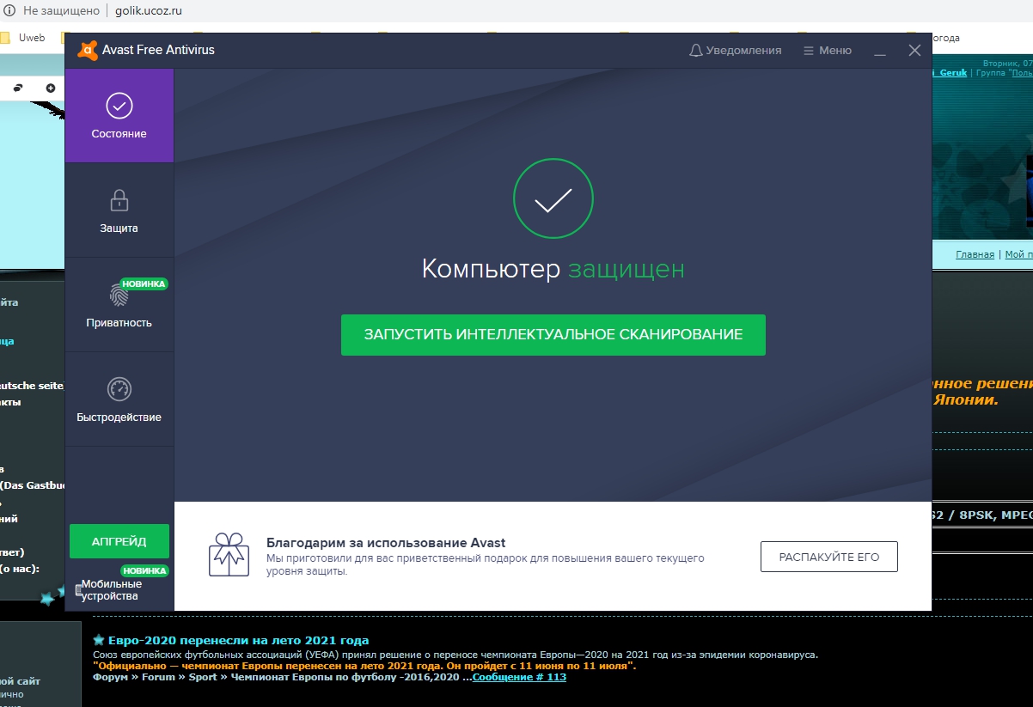Click the Avast logo icon
1033x707 pixels.
pyautogui.click(x=87, y=50)
